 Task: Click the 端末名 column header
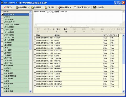(78, 35)
